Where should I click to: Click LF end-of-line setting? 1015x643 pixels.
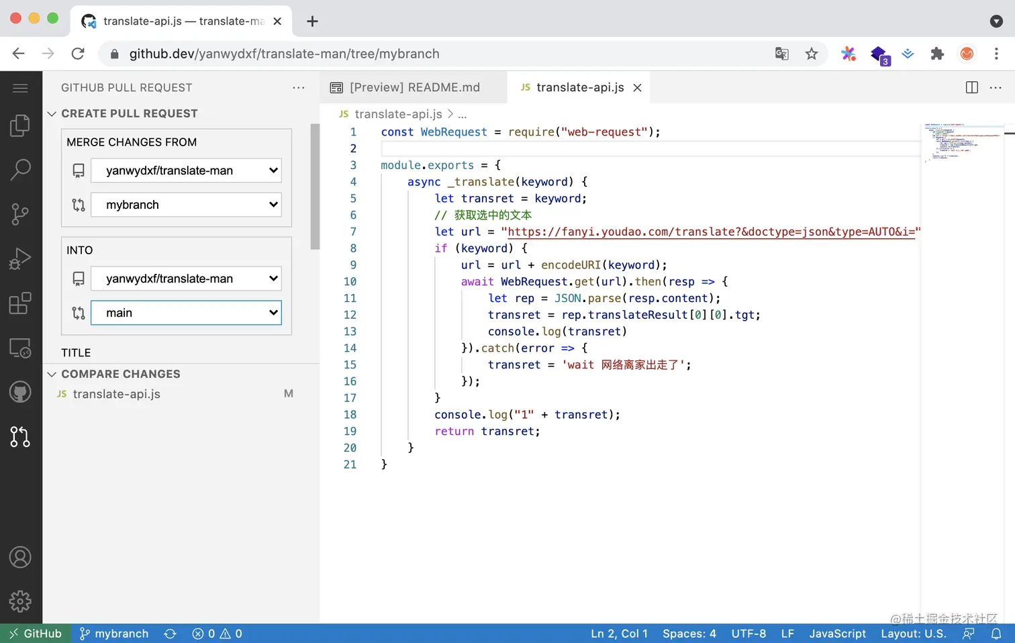[x=787, y=634]
